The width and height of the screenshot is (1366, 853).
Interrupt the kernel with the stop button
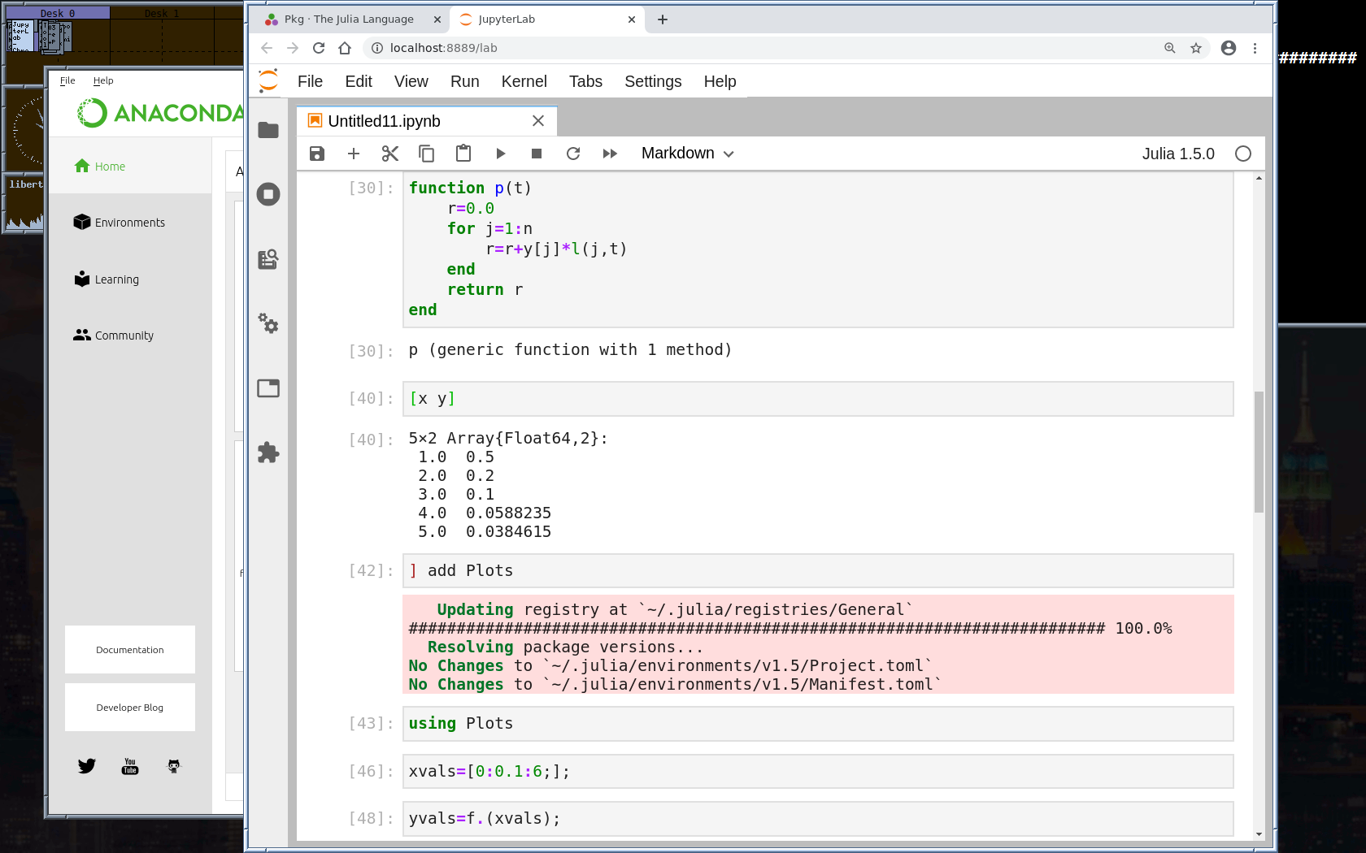(537, 154)
